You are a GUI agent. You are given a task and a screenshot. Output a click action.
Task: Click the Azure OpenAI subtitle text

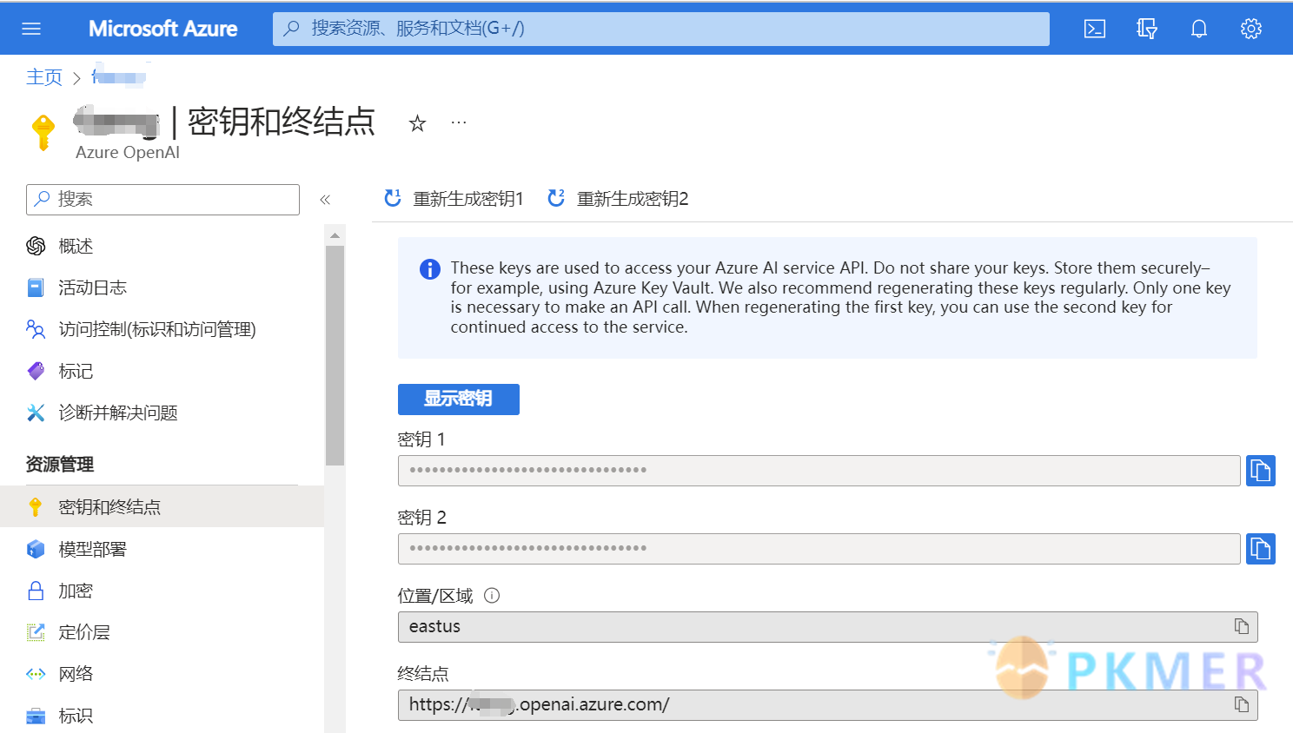point(128,153)
